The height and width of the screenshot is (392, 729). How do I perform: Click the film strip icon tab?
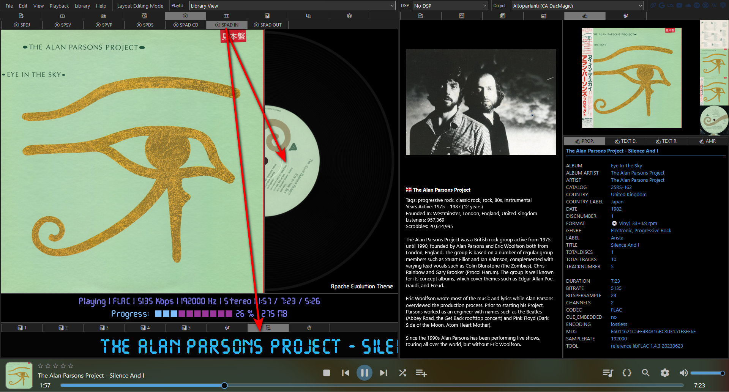pyautogui.click(x=226, y=16)
